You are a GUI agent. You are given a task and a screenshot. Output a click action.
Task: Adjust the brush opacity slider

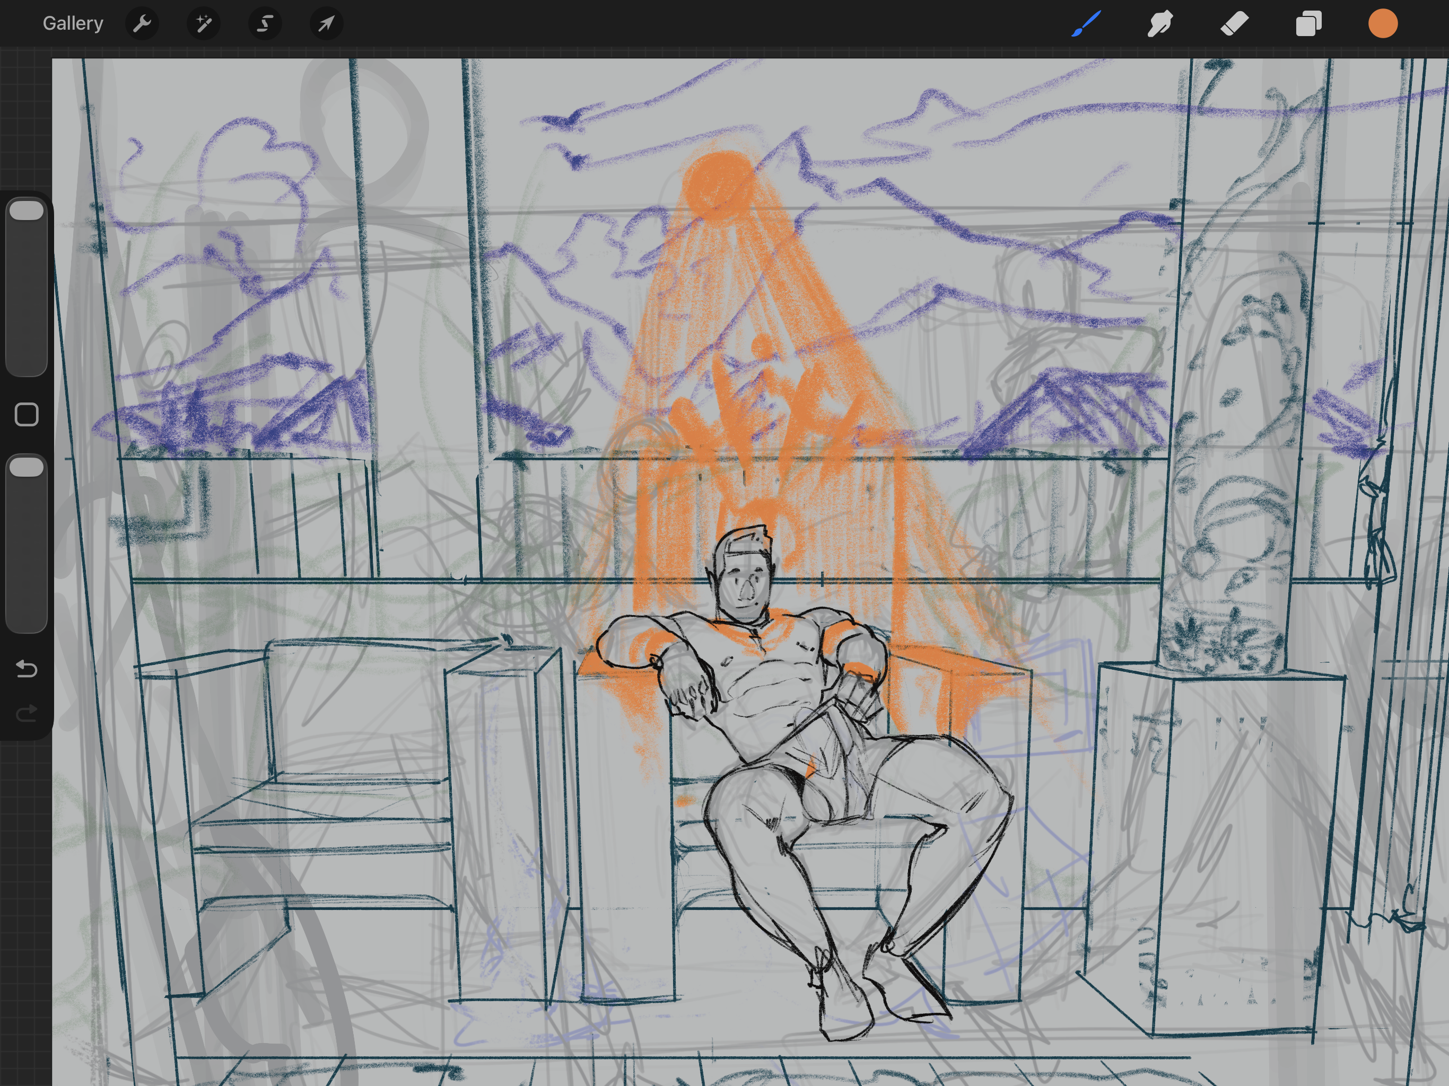(27, 543)
